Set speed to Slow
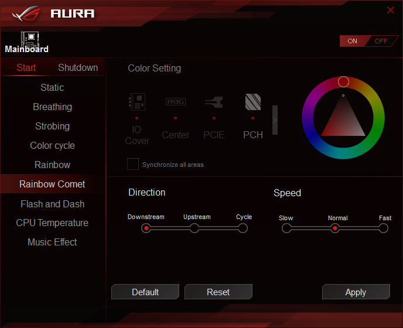403x328 pixels. (286, 228)
